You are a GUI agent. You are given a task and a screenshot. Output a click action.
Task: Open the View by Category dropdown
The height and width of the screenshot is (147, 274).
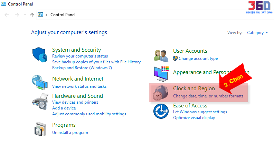[257, 33]
